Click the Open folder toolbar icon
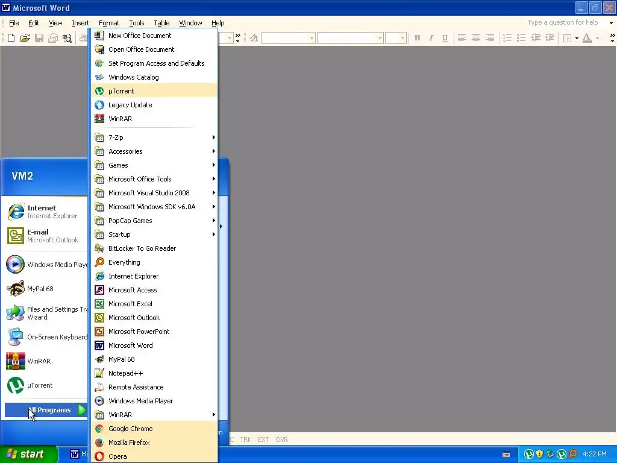 25,38
